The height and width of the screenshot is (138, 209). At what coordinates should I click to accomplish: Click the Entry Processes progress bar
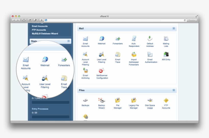[x=50, y=117]
